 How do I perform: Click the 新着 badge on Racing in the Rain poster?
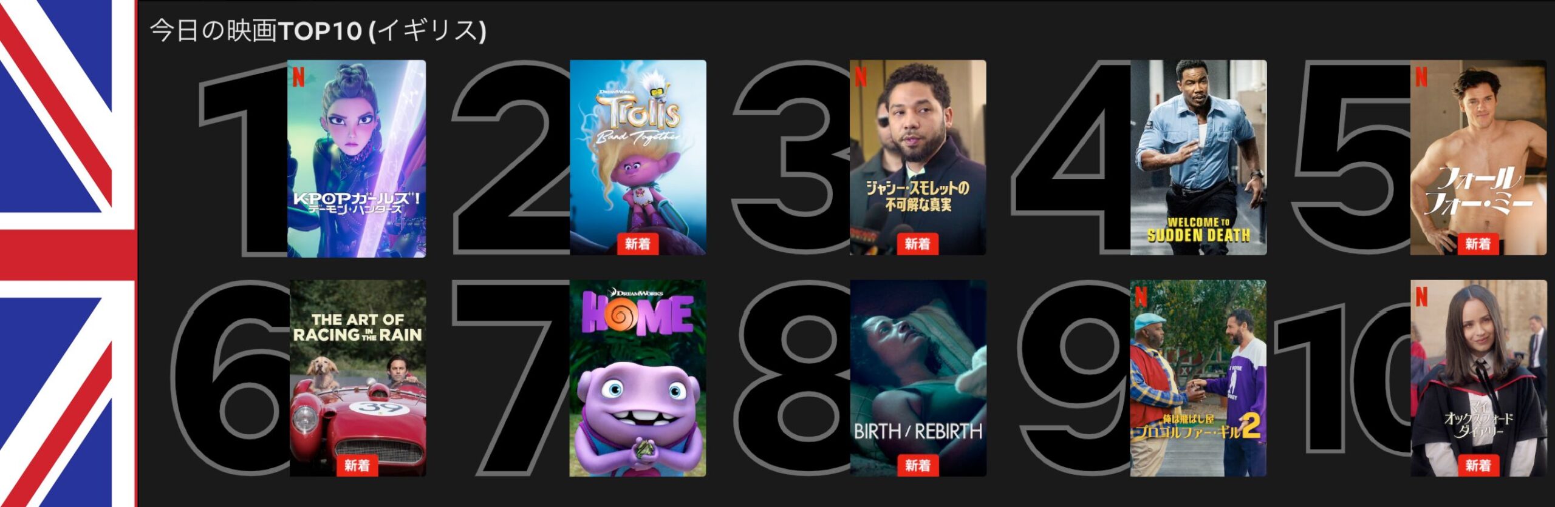[357, 465]
